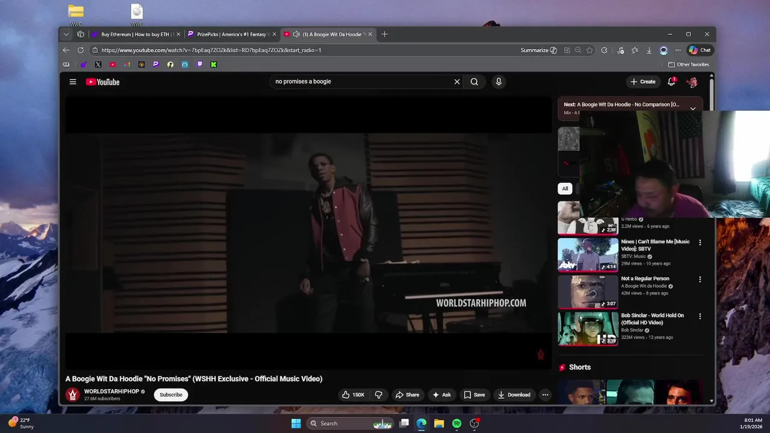
Task: Open the tab actions workspaces icon
Action: [x=81, y=34]
